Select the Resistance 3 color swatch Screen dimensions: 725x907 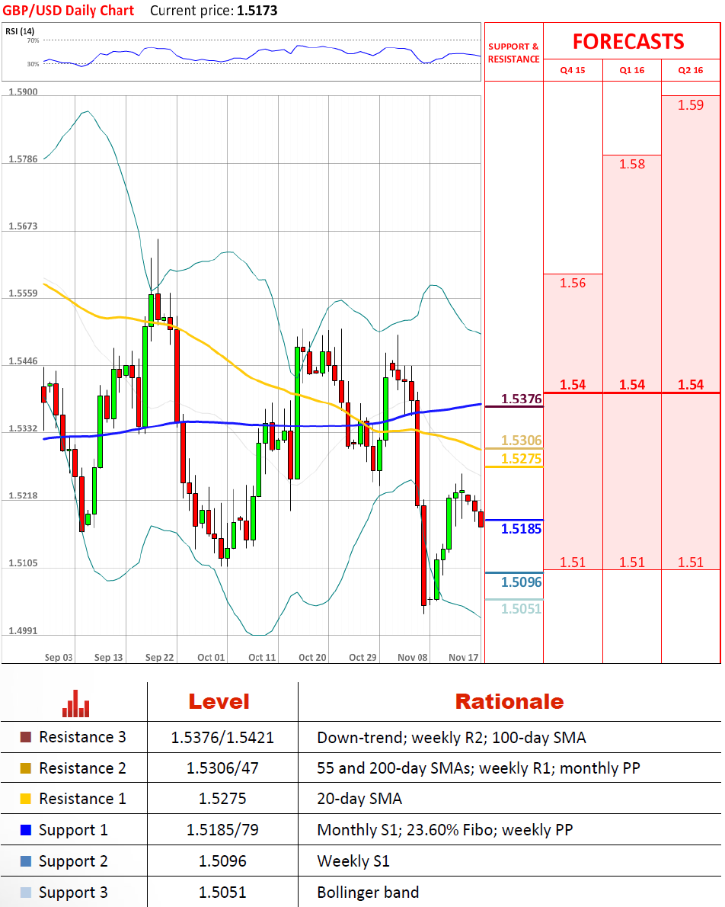click(25, 737)
